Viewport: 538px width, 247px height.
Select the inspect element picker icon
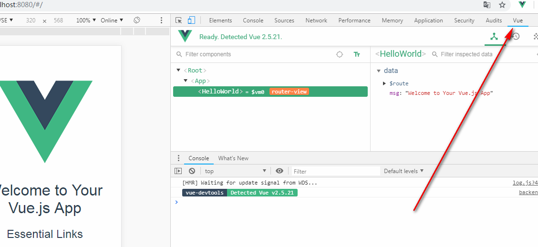pyautogui.click(x=178, y=20)
